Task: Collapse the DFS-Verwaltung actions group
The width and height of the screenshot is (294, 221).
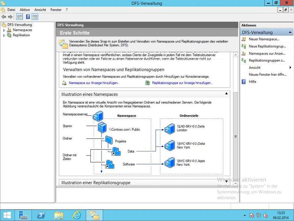Action: pos(290,32)
